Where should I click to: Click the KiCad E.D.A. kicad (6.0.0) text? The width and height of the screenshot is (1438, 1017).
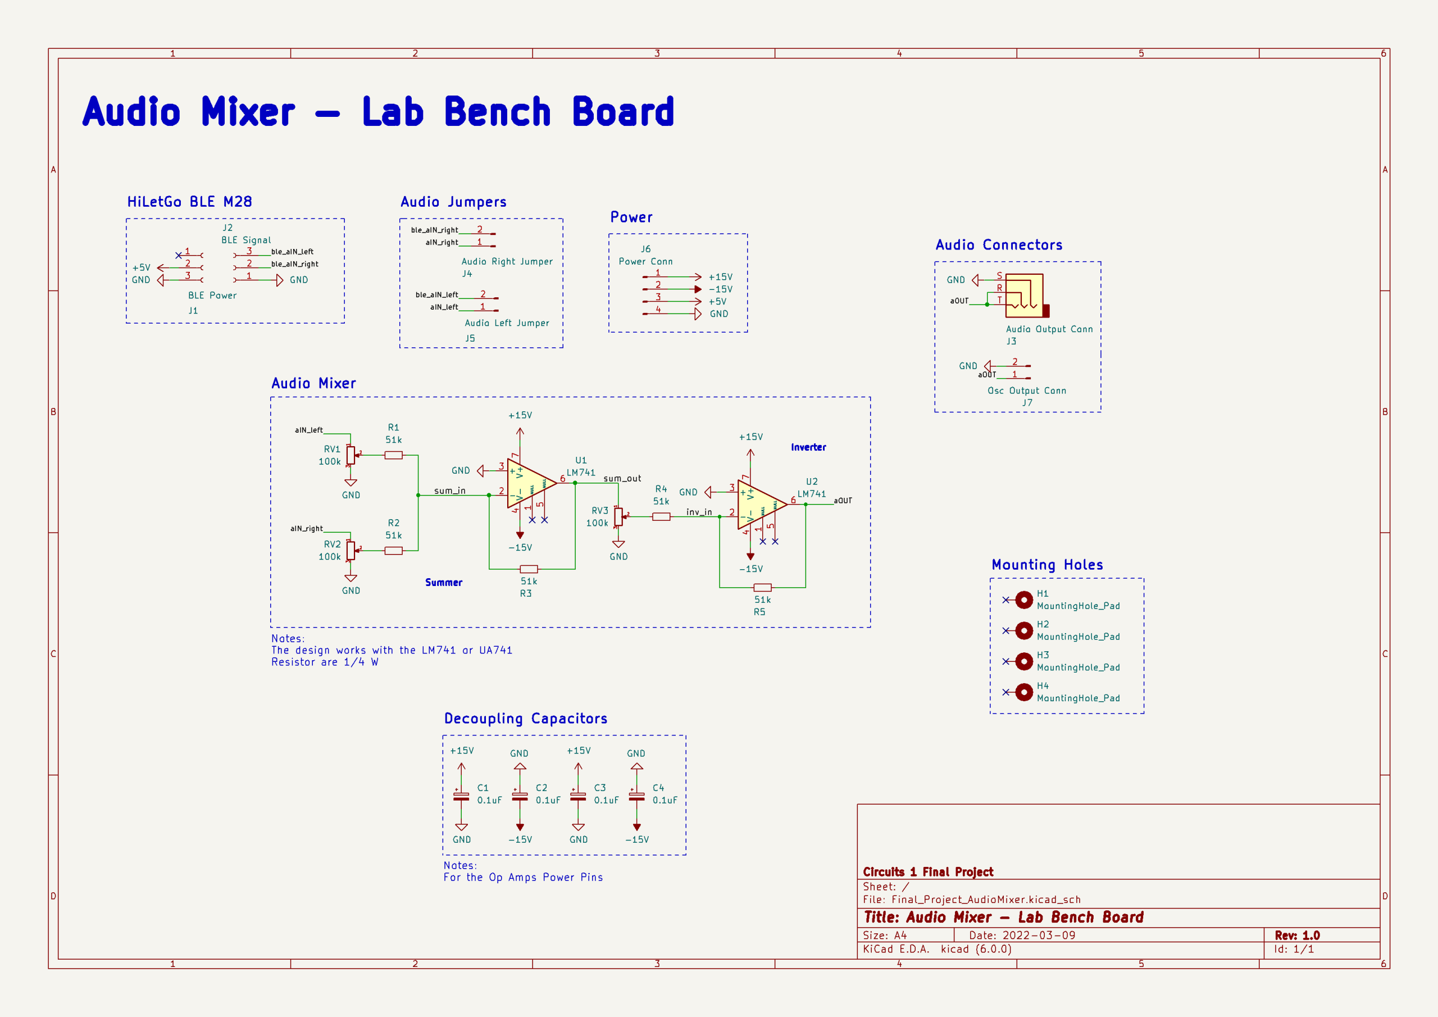937,948
